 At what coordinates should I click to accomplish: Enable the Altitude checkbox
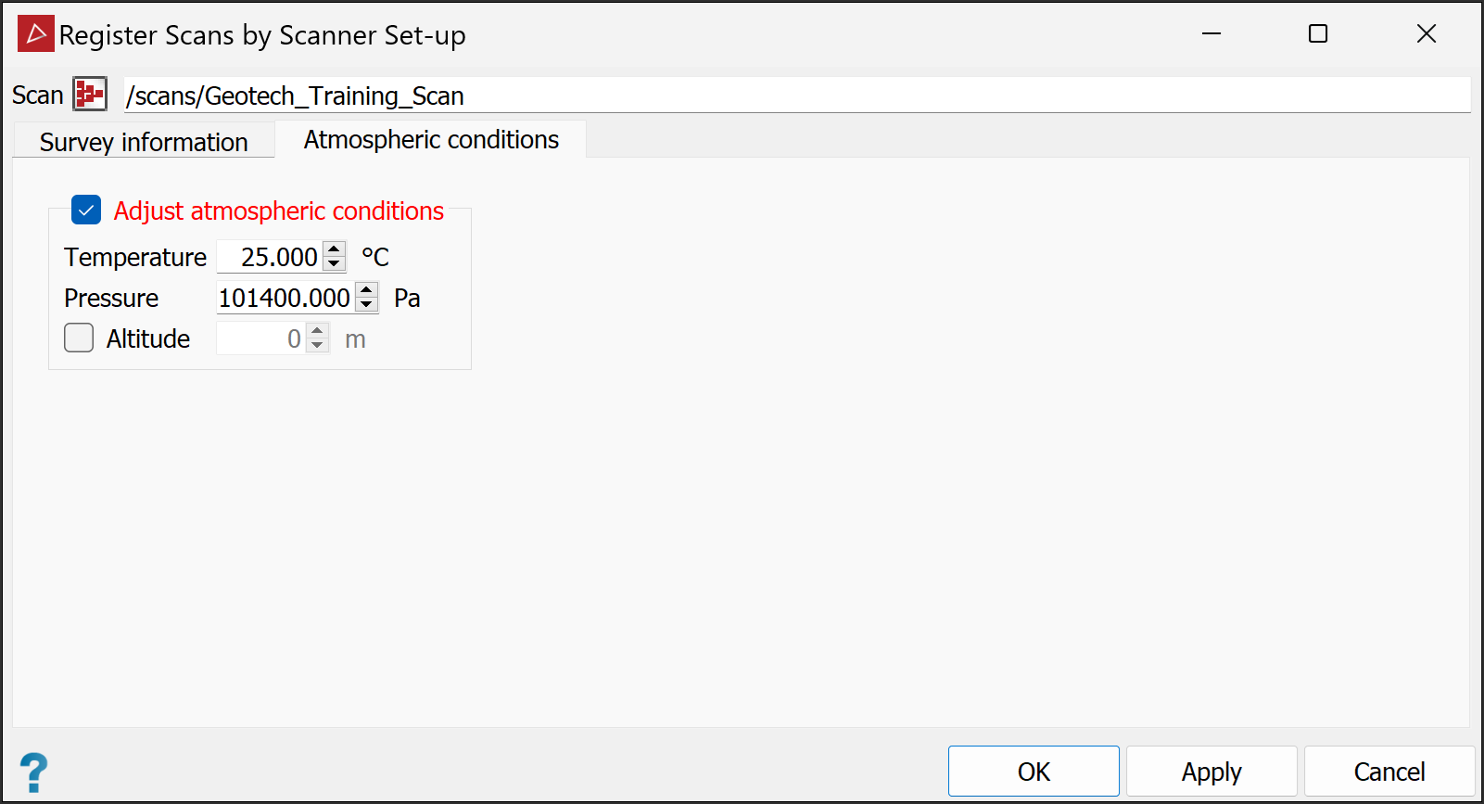pyautogui.click(x=79, y=338)
